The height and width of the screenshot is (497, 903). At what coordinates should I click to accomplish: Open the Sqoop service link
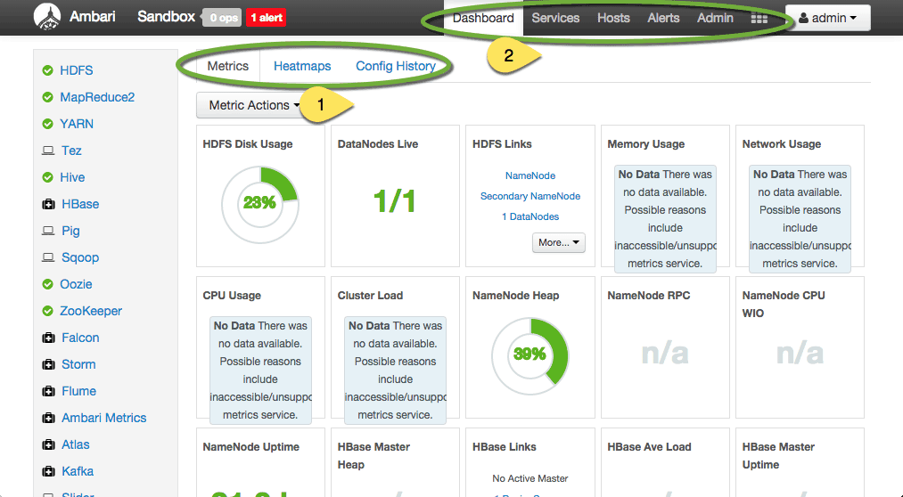(80, 257)
